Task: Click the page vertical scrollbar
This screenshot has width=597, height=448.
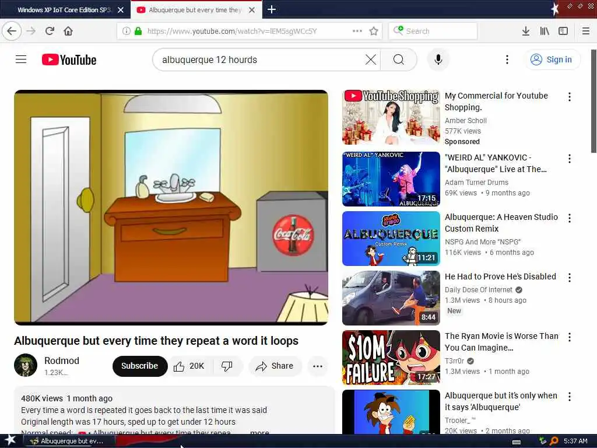Action: (594, 101)
